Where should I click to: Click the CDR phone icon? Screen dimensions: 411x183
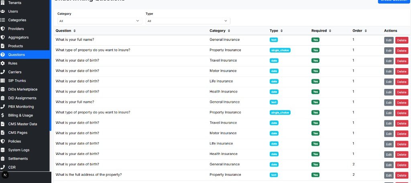point(3,167)
